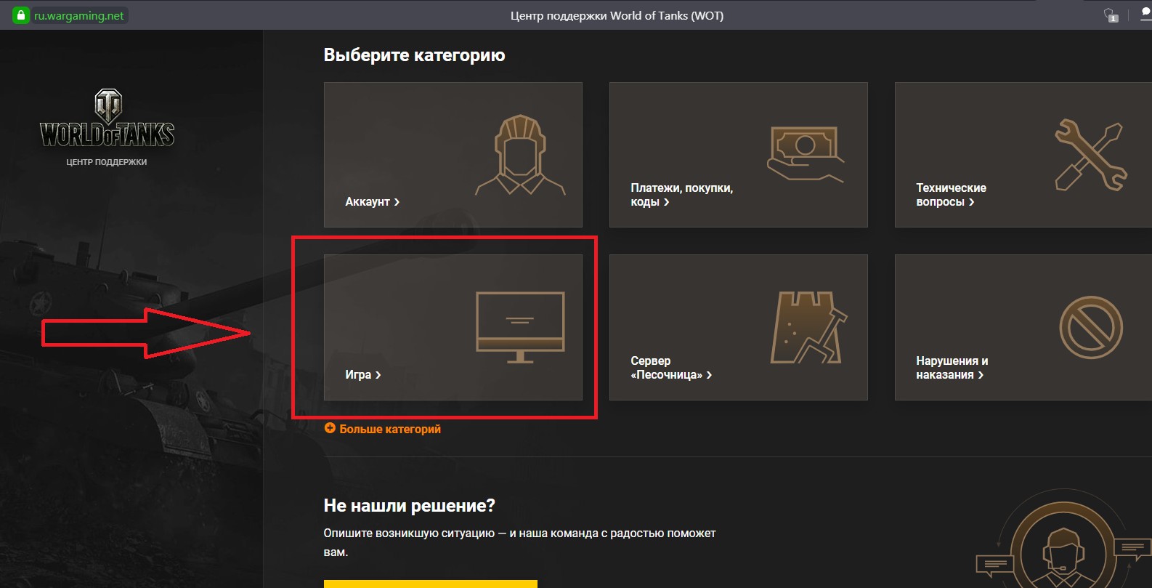This screenshot has width=1152, height=588.
Task: Click the chevron after «Песочница»
Action: (x=710, y=375)
